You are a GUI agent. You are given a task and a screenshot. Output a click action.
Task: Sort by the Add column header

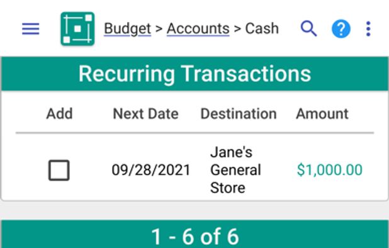pos(60,114)
